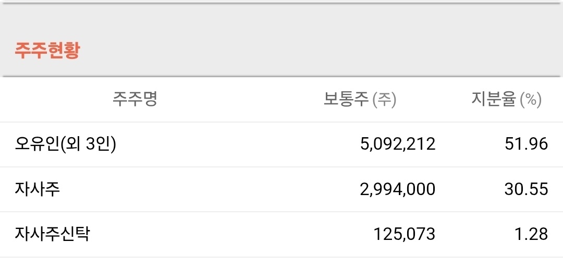Viewport: 563px width, 266px height.
Task: Open the 자사주신탁 shareholder entry
Action: pyautogui.click(x=52, y=234)
